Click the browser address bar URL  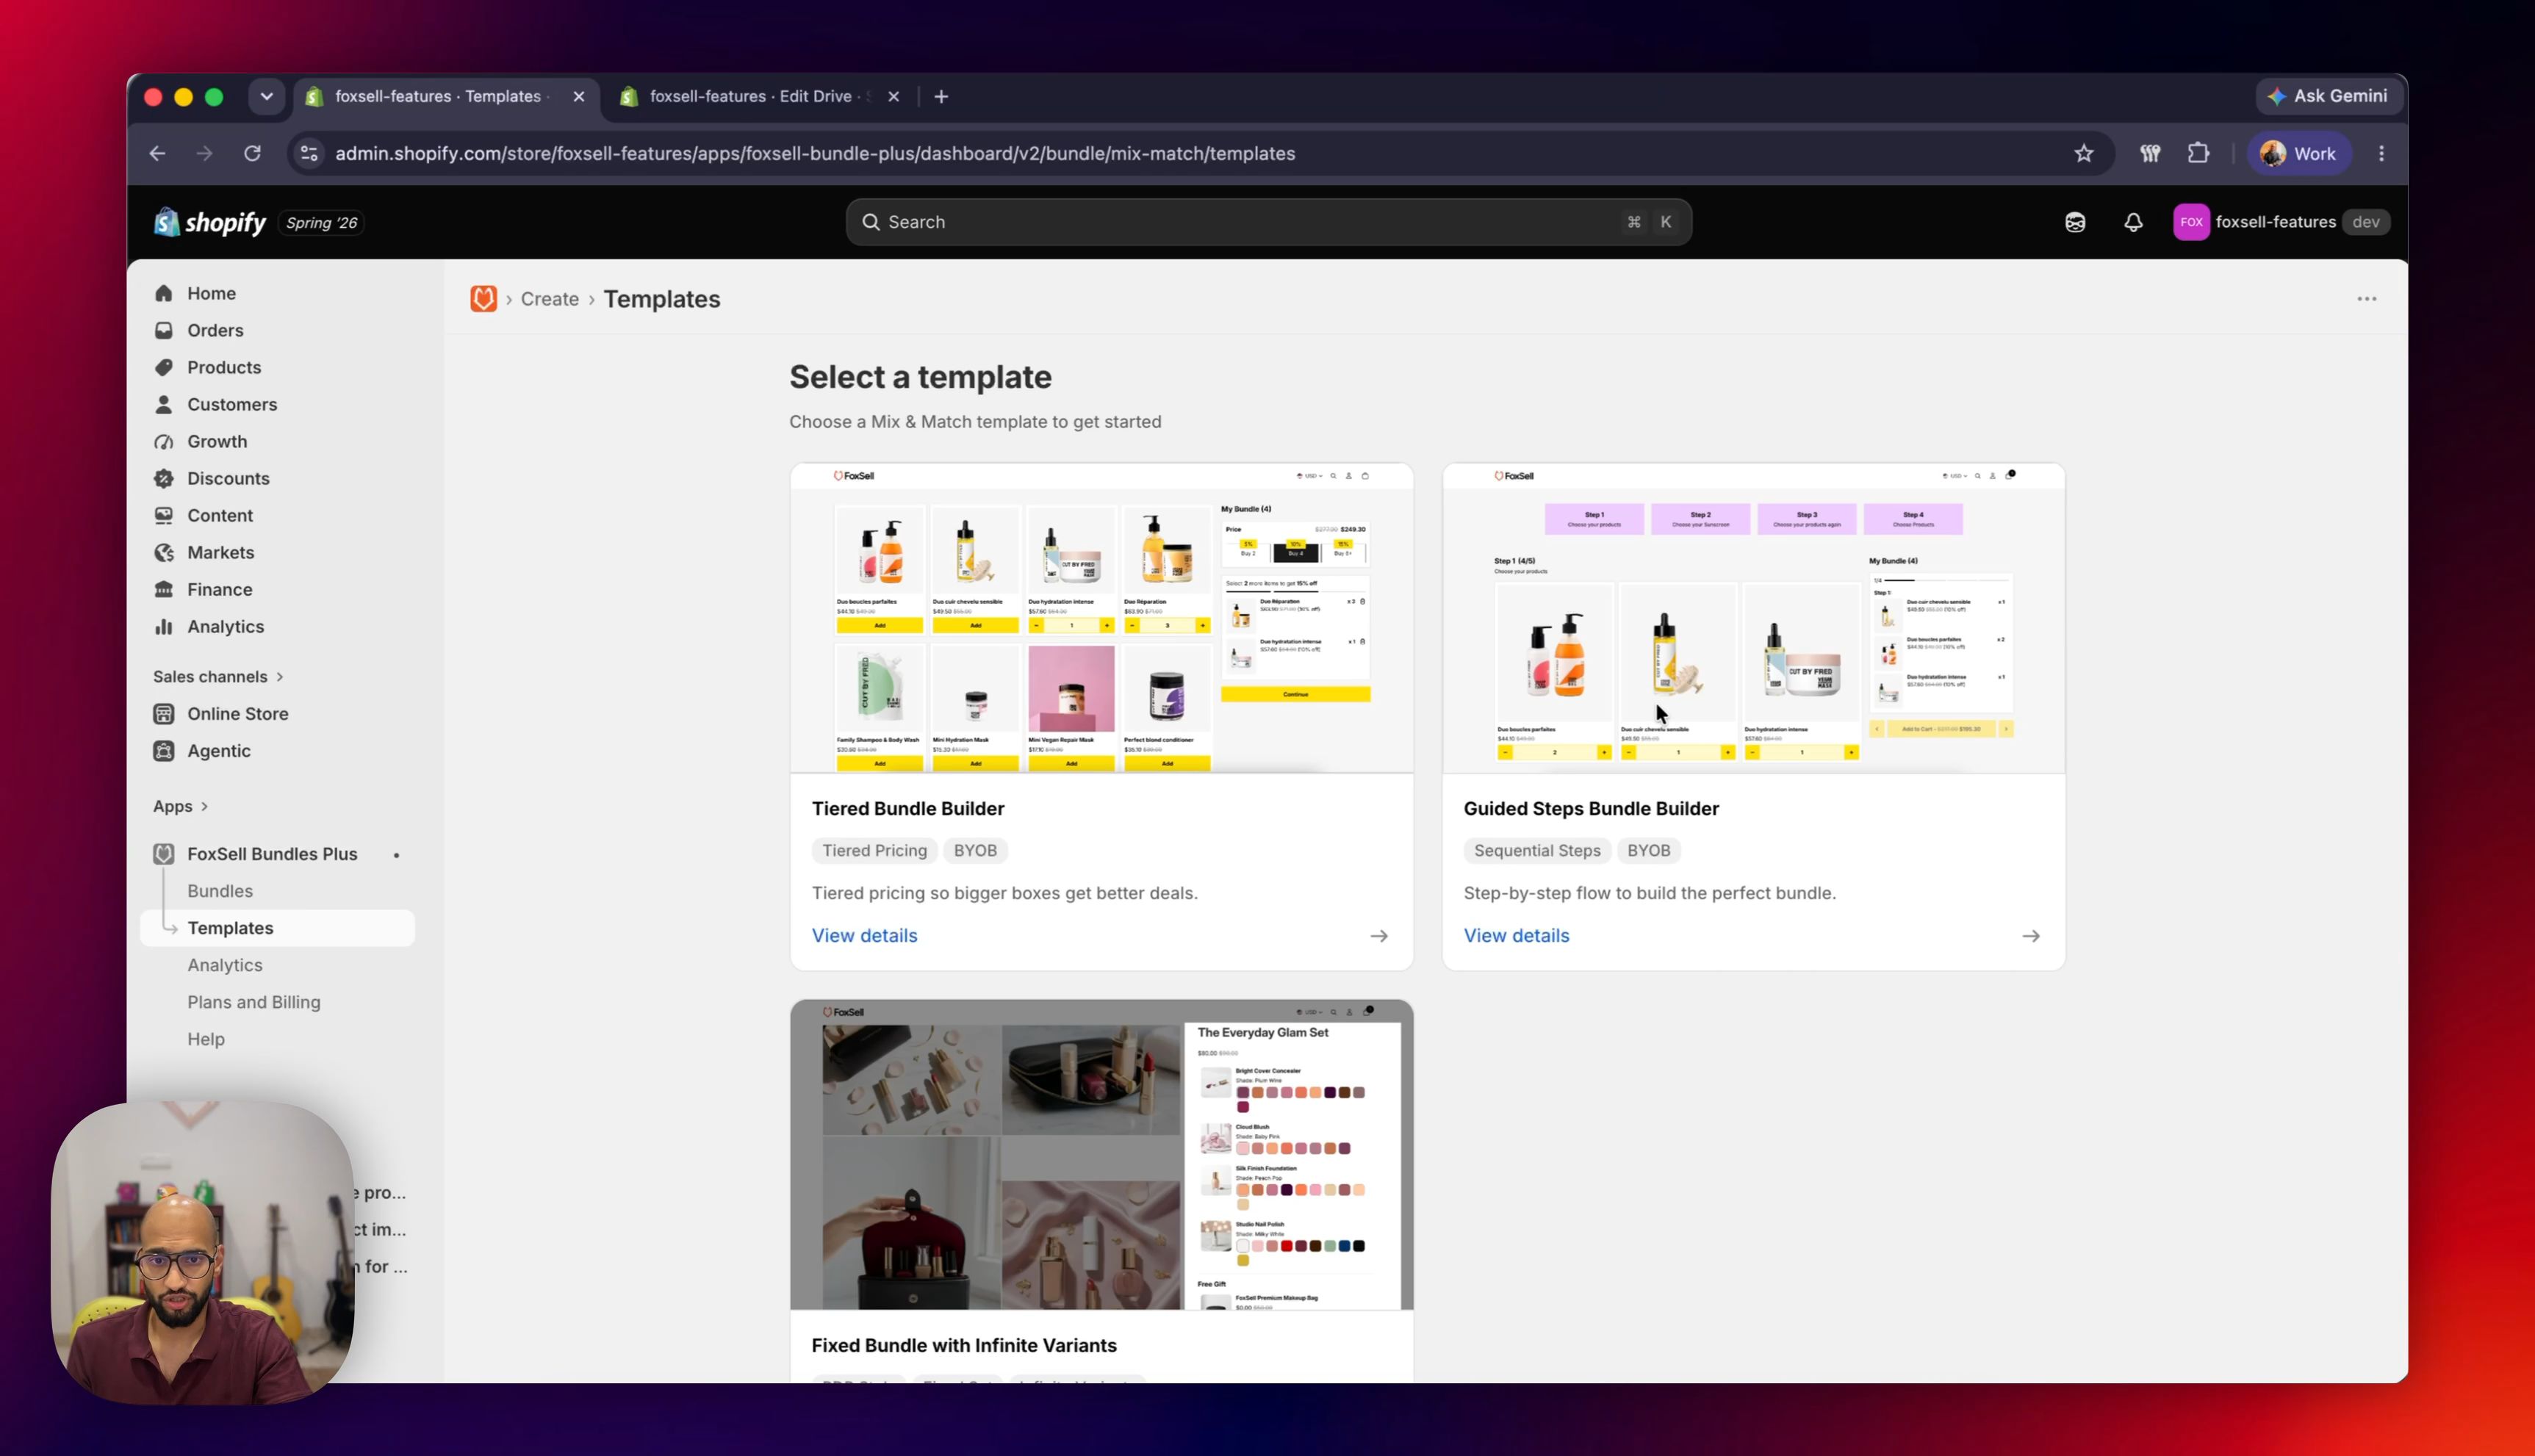click(815, 153)
